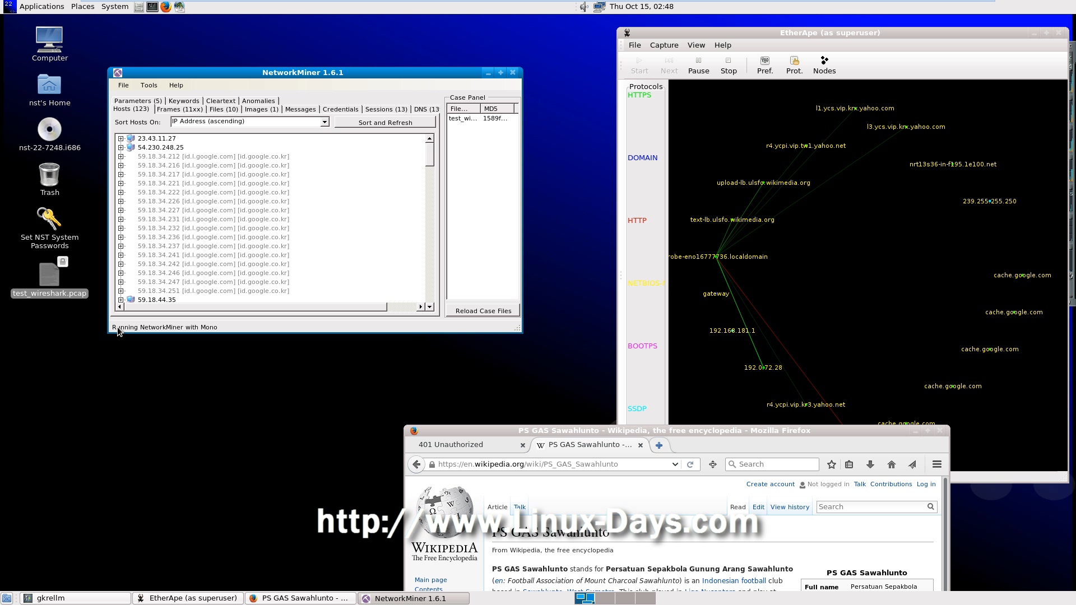The height and width of the screenshot is (605, 1076).
Task: Launch terminal from top panel icon
Action: click(x=152, y=7)
